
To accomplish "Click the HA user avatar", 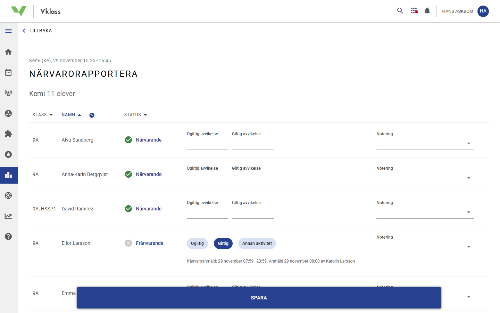I will click(483, 11).
